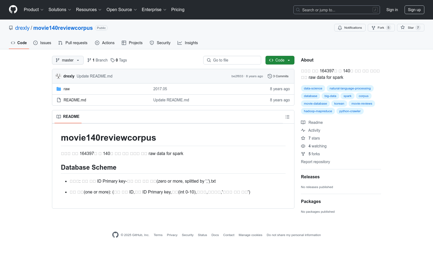Screen dimensions: 433x271
Task: Click the natural-language-processing topic tag
Action: (350, 88)
